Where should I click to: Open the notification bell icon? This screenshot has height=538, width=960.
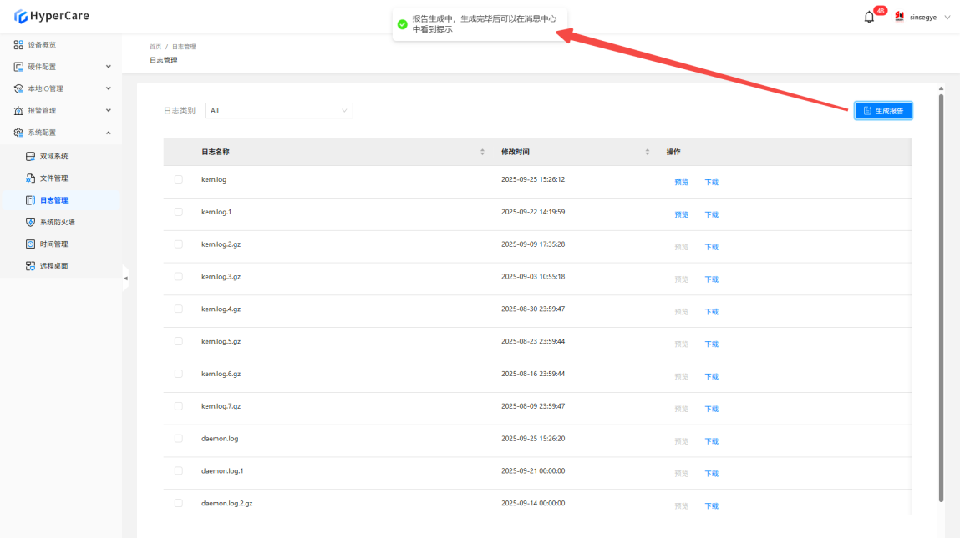click(869, 18)
